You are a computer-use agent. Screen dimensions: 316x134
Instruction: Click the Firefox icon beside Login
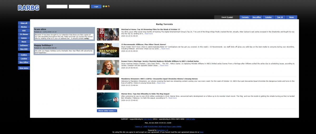pos(108,6)
